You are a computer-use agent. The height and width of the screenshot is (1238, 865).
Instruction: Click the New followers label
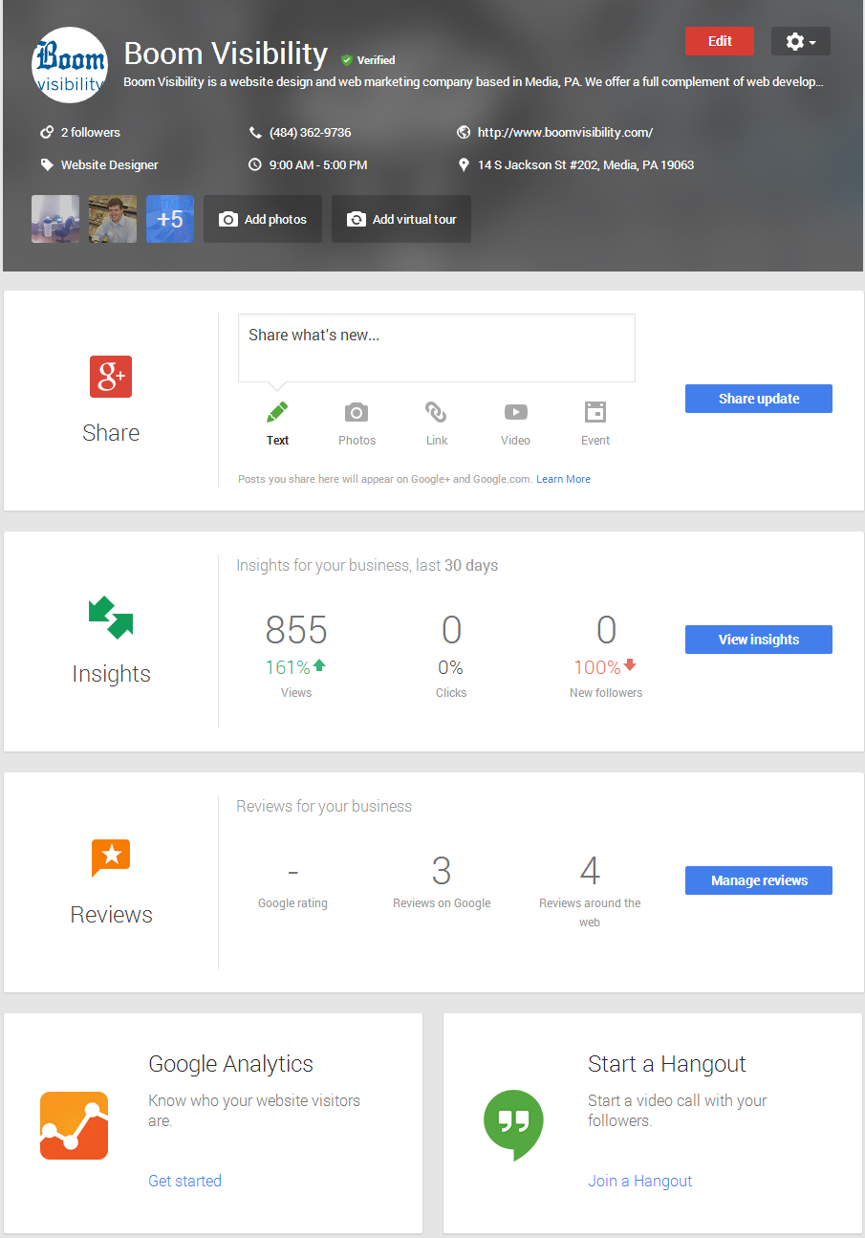(606, 692)
